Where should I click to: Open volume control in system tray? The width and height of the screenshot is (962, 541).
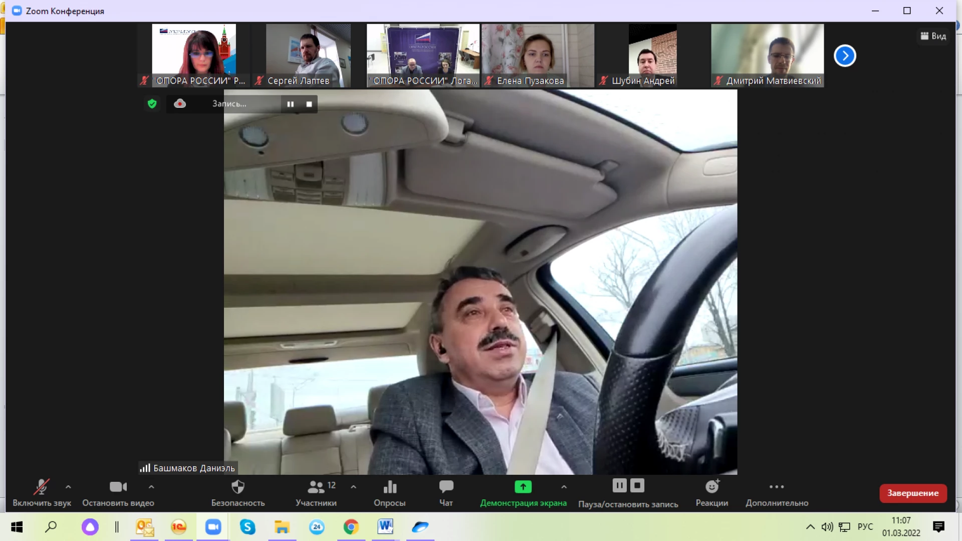pos(827,527)
